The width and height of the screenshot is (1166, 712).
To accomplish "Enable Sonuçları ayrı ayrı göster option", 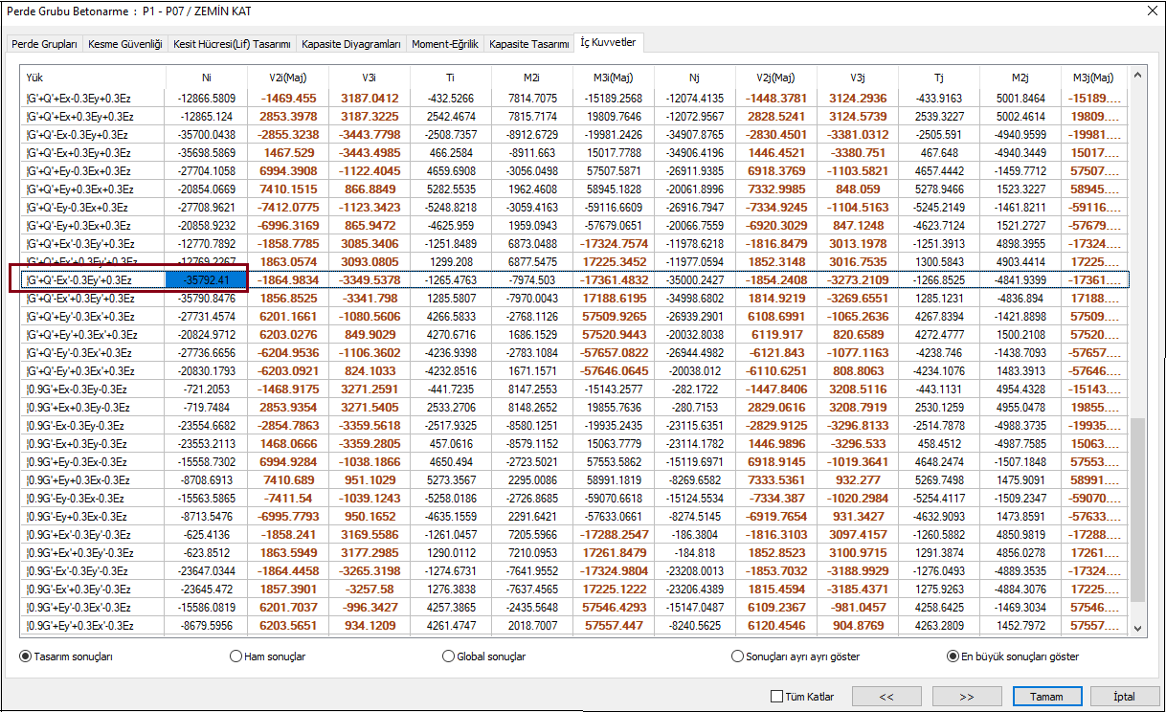I will (x=737, y=656).
